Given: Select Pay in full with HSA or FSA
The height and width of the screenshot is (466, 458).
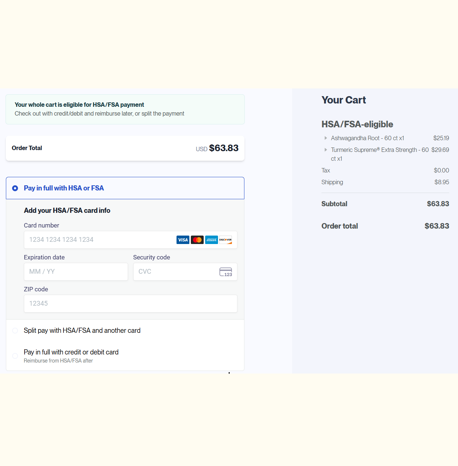Looking at the screenshot, I should pyautogui.click(x=15, y=188).
